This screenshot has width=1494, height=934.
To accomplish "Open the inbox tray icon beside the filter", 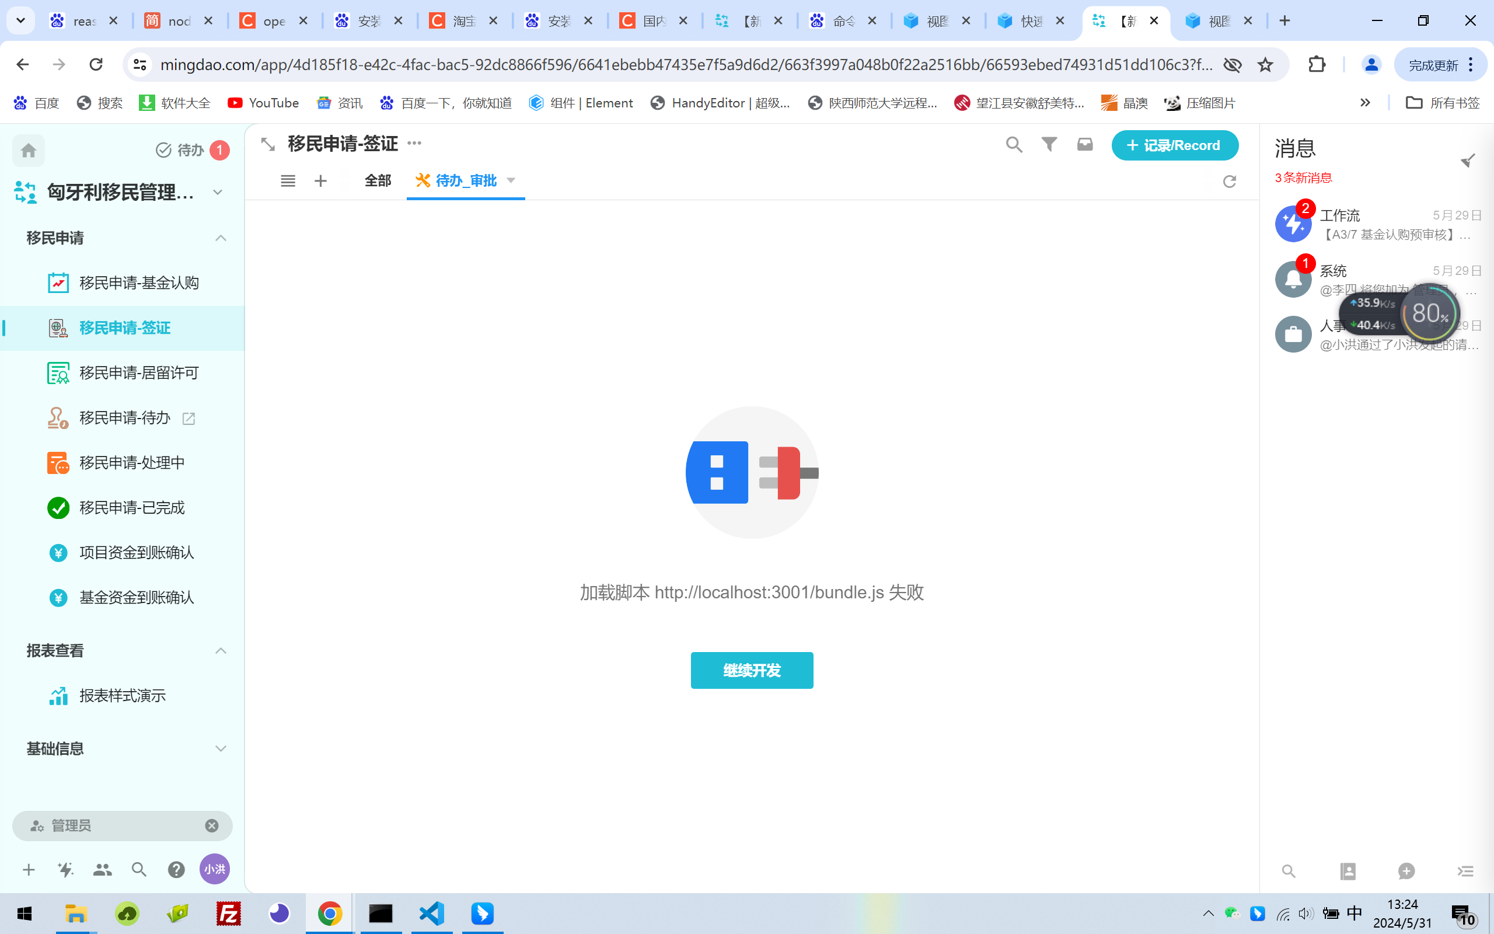I will pos(1085,145).
